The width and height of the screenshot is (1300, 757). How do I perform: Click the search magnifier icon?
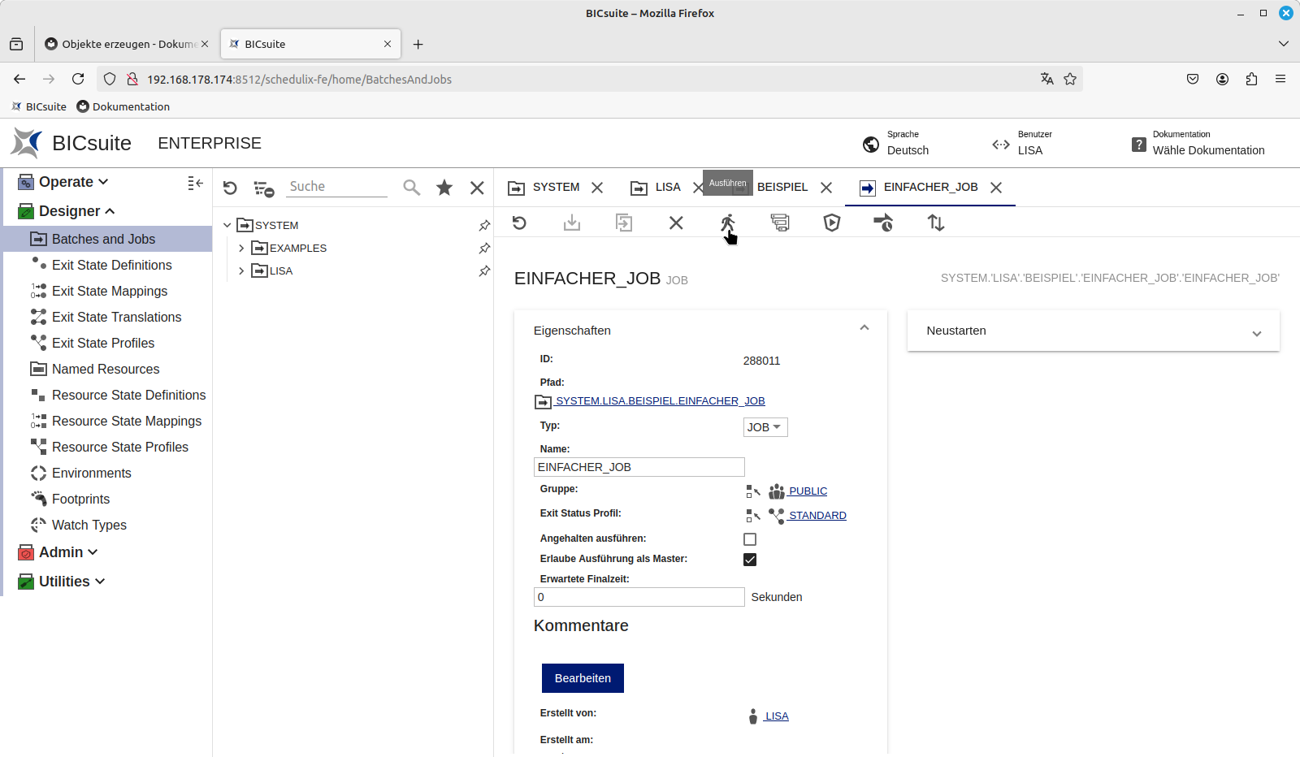click(412, 188)
